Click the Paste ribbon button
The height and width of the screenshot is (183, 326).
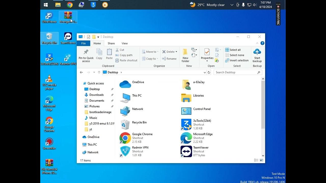(x=109, y=54)
